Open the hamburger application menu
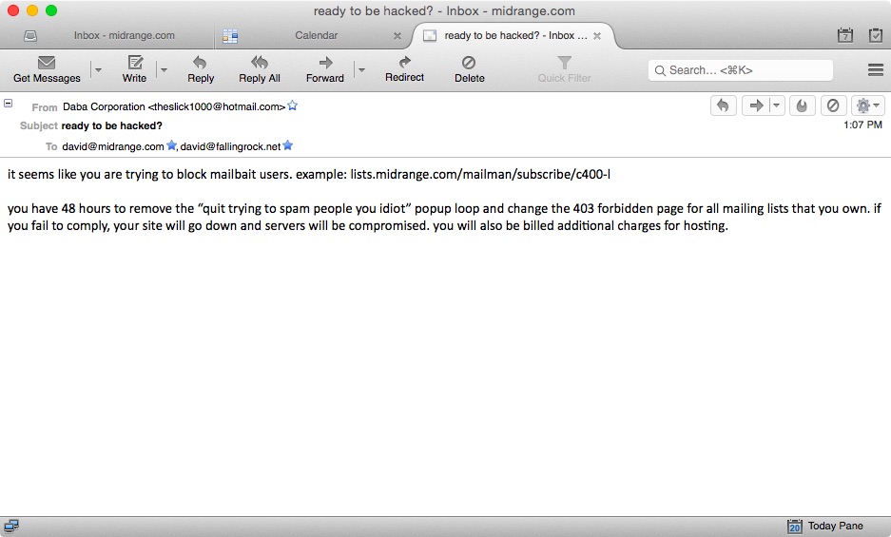This screenshot has width=891, height=537. coord(876,70)
